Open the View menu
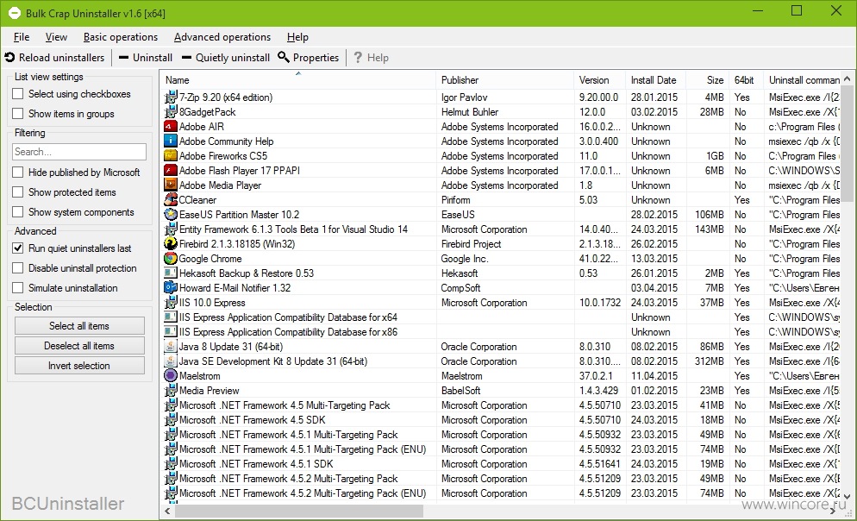 [56, 37]
